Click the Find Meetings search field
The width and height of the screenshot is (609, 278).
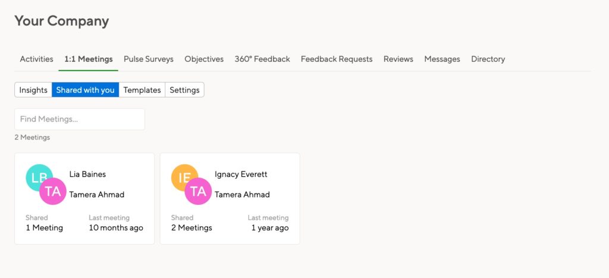coord(80,119)
